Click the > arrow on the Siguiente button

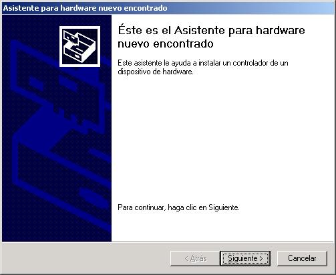[261, 258]
